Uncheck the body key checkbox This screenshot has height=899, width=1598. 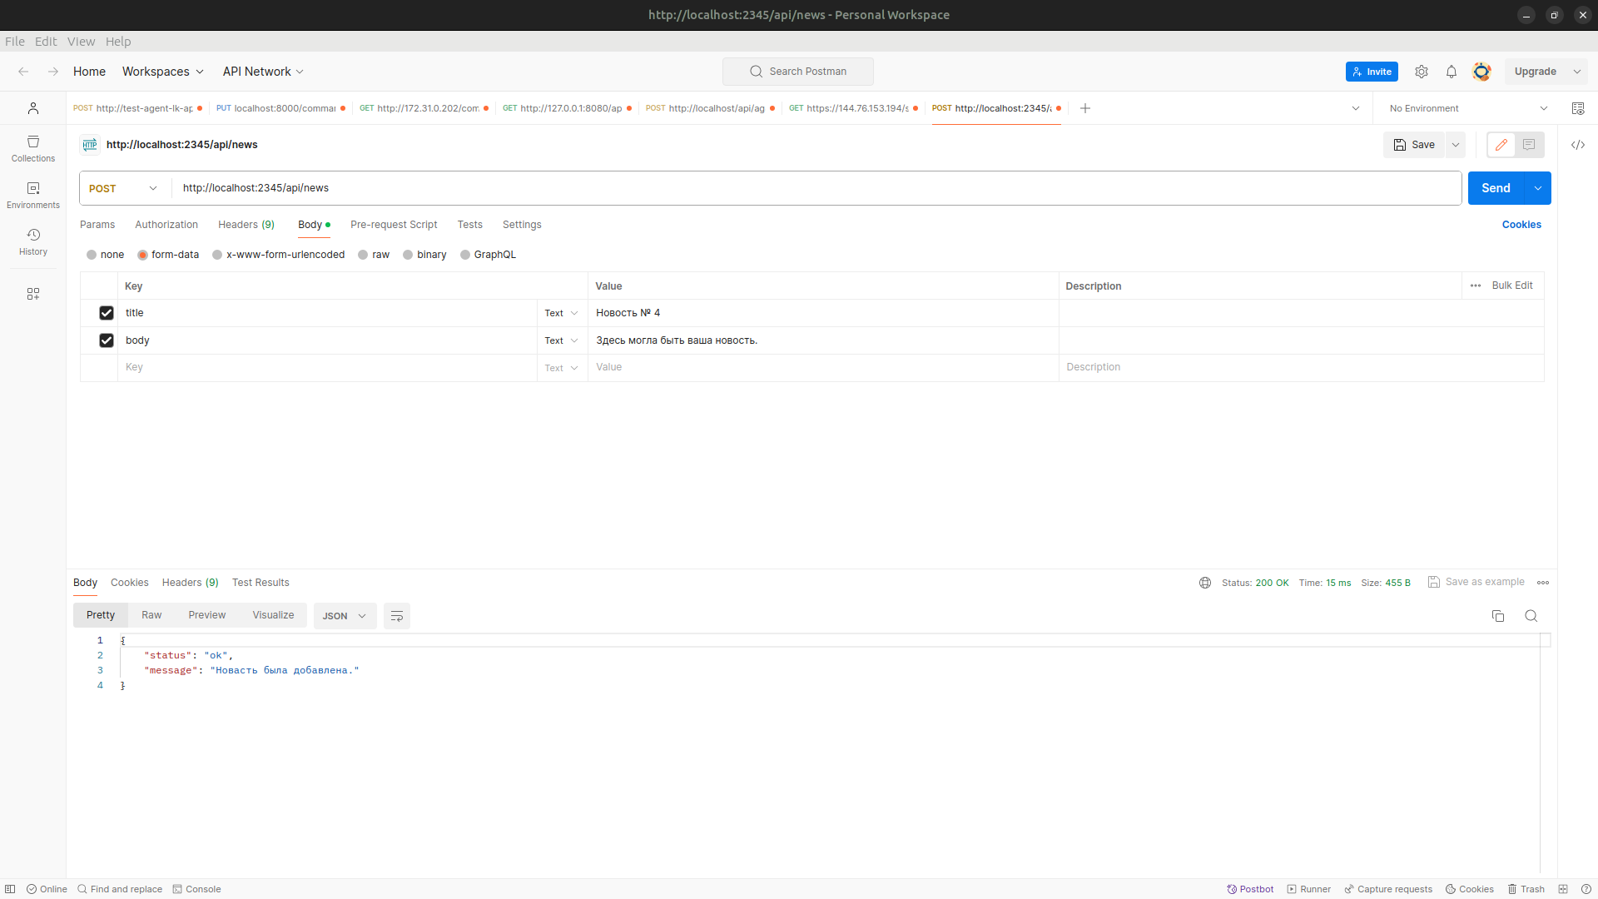pyautogui.click(x=107, y=340)
